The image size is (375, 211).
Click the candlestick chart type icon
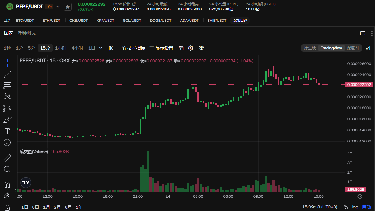[x=111, y=48]
